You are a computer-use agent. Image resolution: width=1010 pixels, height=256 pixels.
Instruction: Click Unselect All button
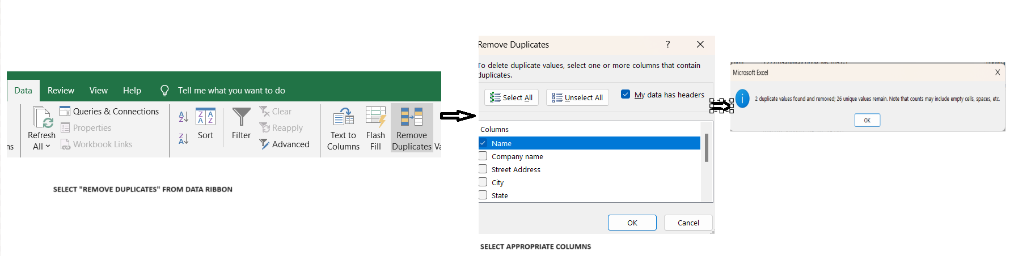pos(577,97)
